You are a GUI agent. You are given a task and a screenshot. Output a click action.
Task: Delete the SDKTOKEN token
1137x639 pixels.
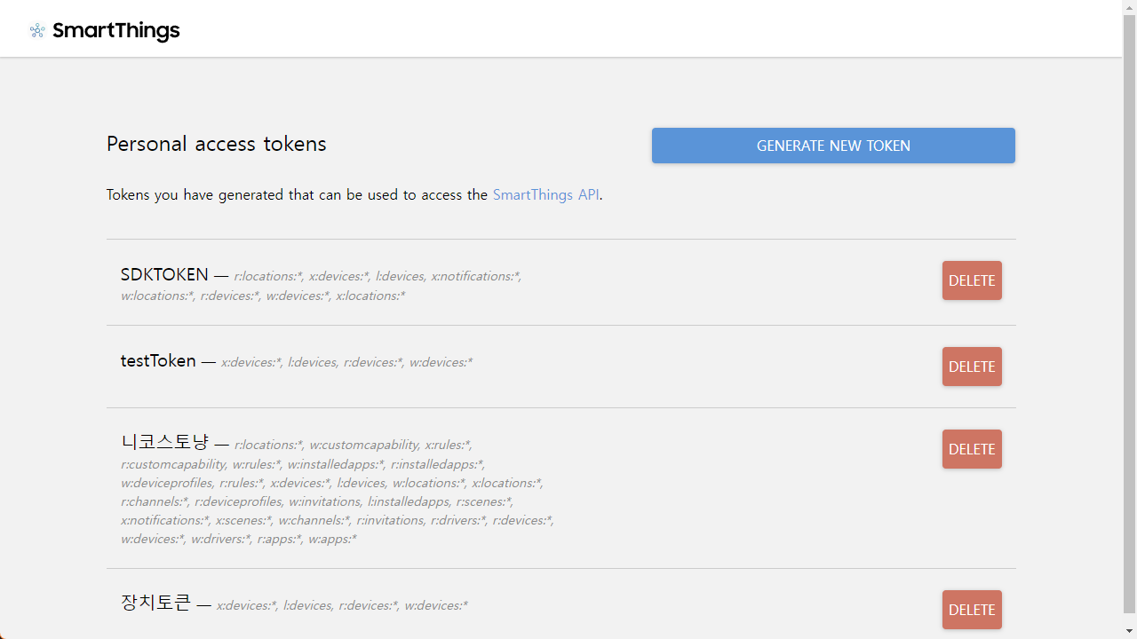(x=972, y=280)
